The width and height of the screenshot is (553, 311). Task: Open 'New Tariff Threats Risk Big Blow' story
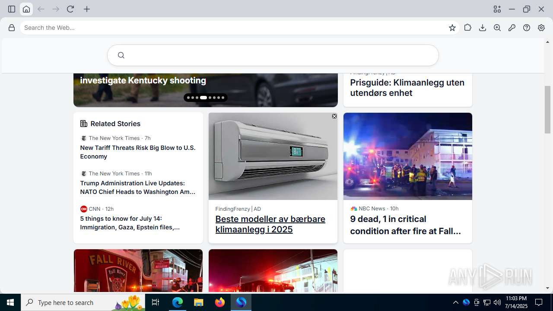coord(138,152)
